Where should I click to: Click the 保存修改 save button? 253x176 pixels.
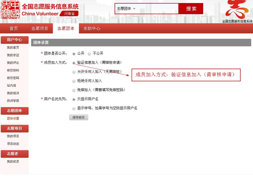[78, 118]
